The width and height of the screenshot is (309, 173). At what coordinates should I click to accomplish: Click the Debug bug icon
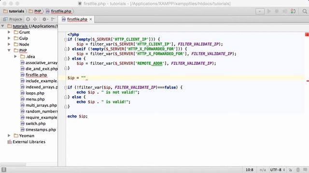[x=277, y=12]
